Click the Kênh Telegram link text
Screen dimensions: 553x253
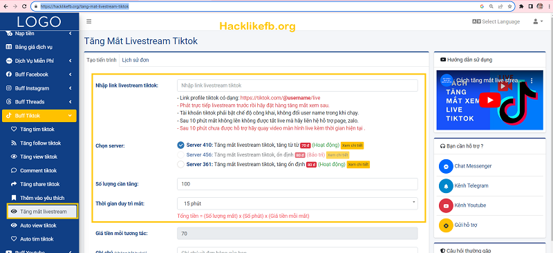click(x=471, y=186)
